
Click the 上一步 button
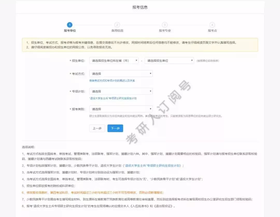pyautogui.click(x=97, y=128)
